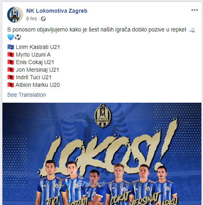Click the 6 hrs timestamp
Viewport: 203px width, 205px height.
pos(31,19)
